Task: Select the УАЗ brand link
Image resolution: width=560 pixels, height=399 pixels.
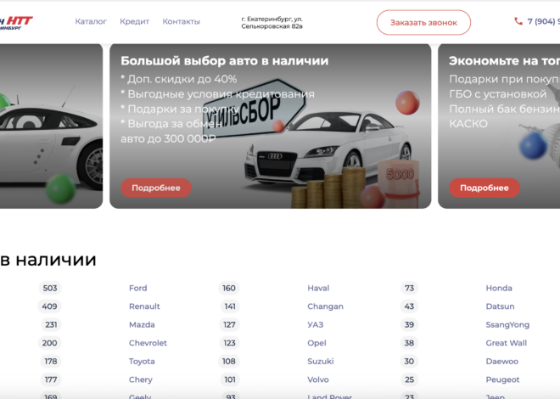Action: pyautogui.click(x=316, y=324)
